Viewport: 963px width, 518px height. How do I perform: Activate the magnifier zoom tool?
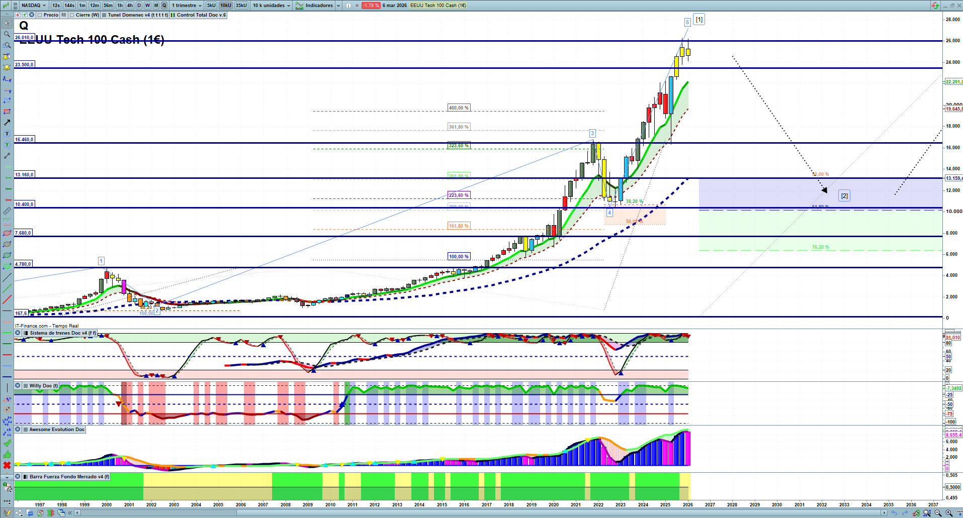(x=7, y=34)
